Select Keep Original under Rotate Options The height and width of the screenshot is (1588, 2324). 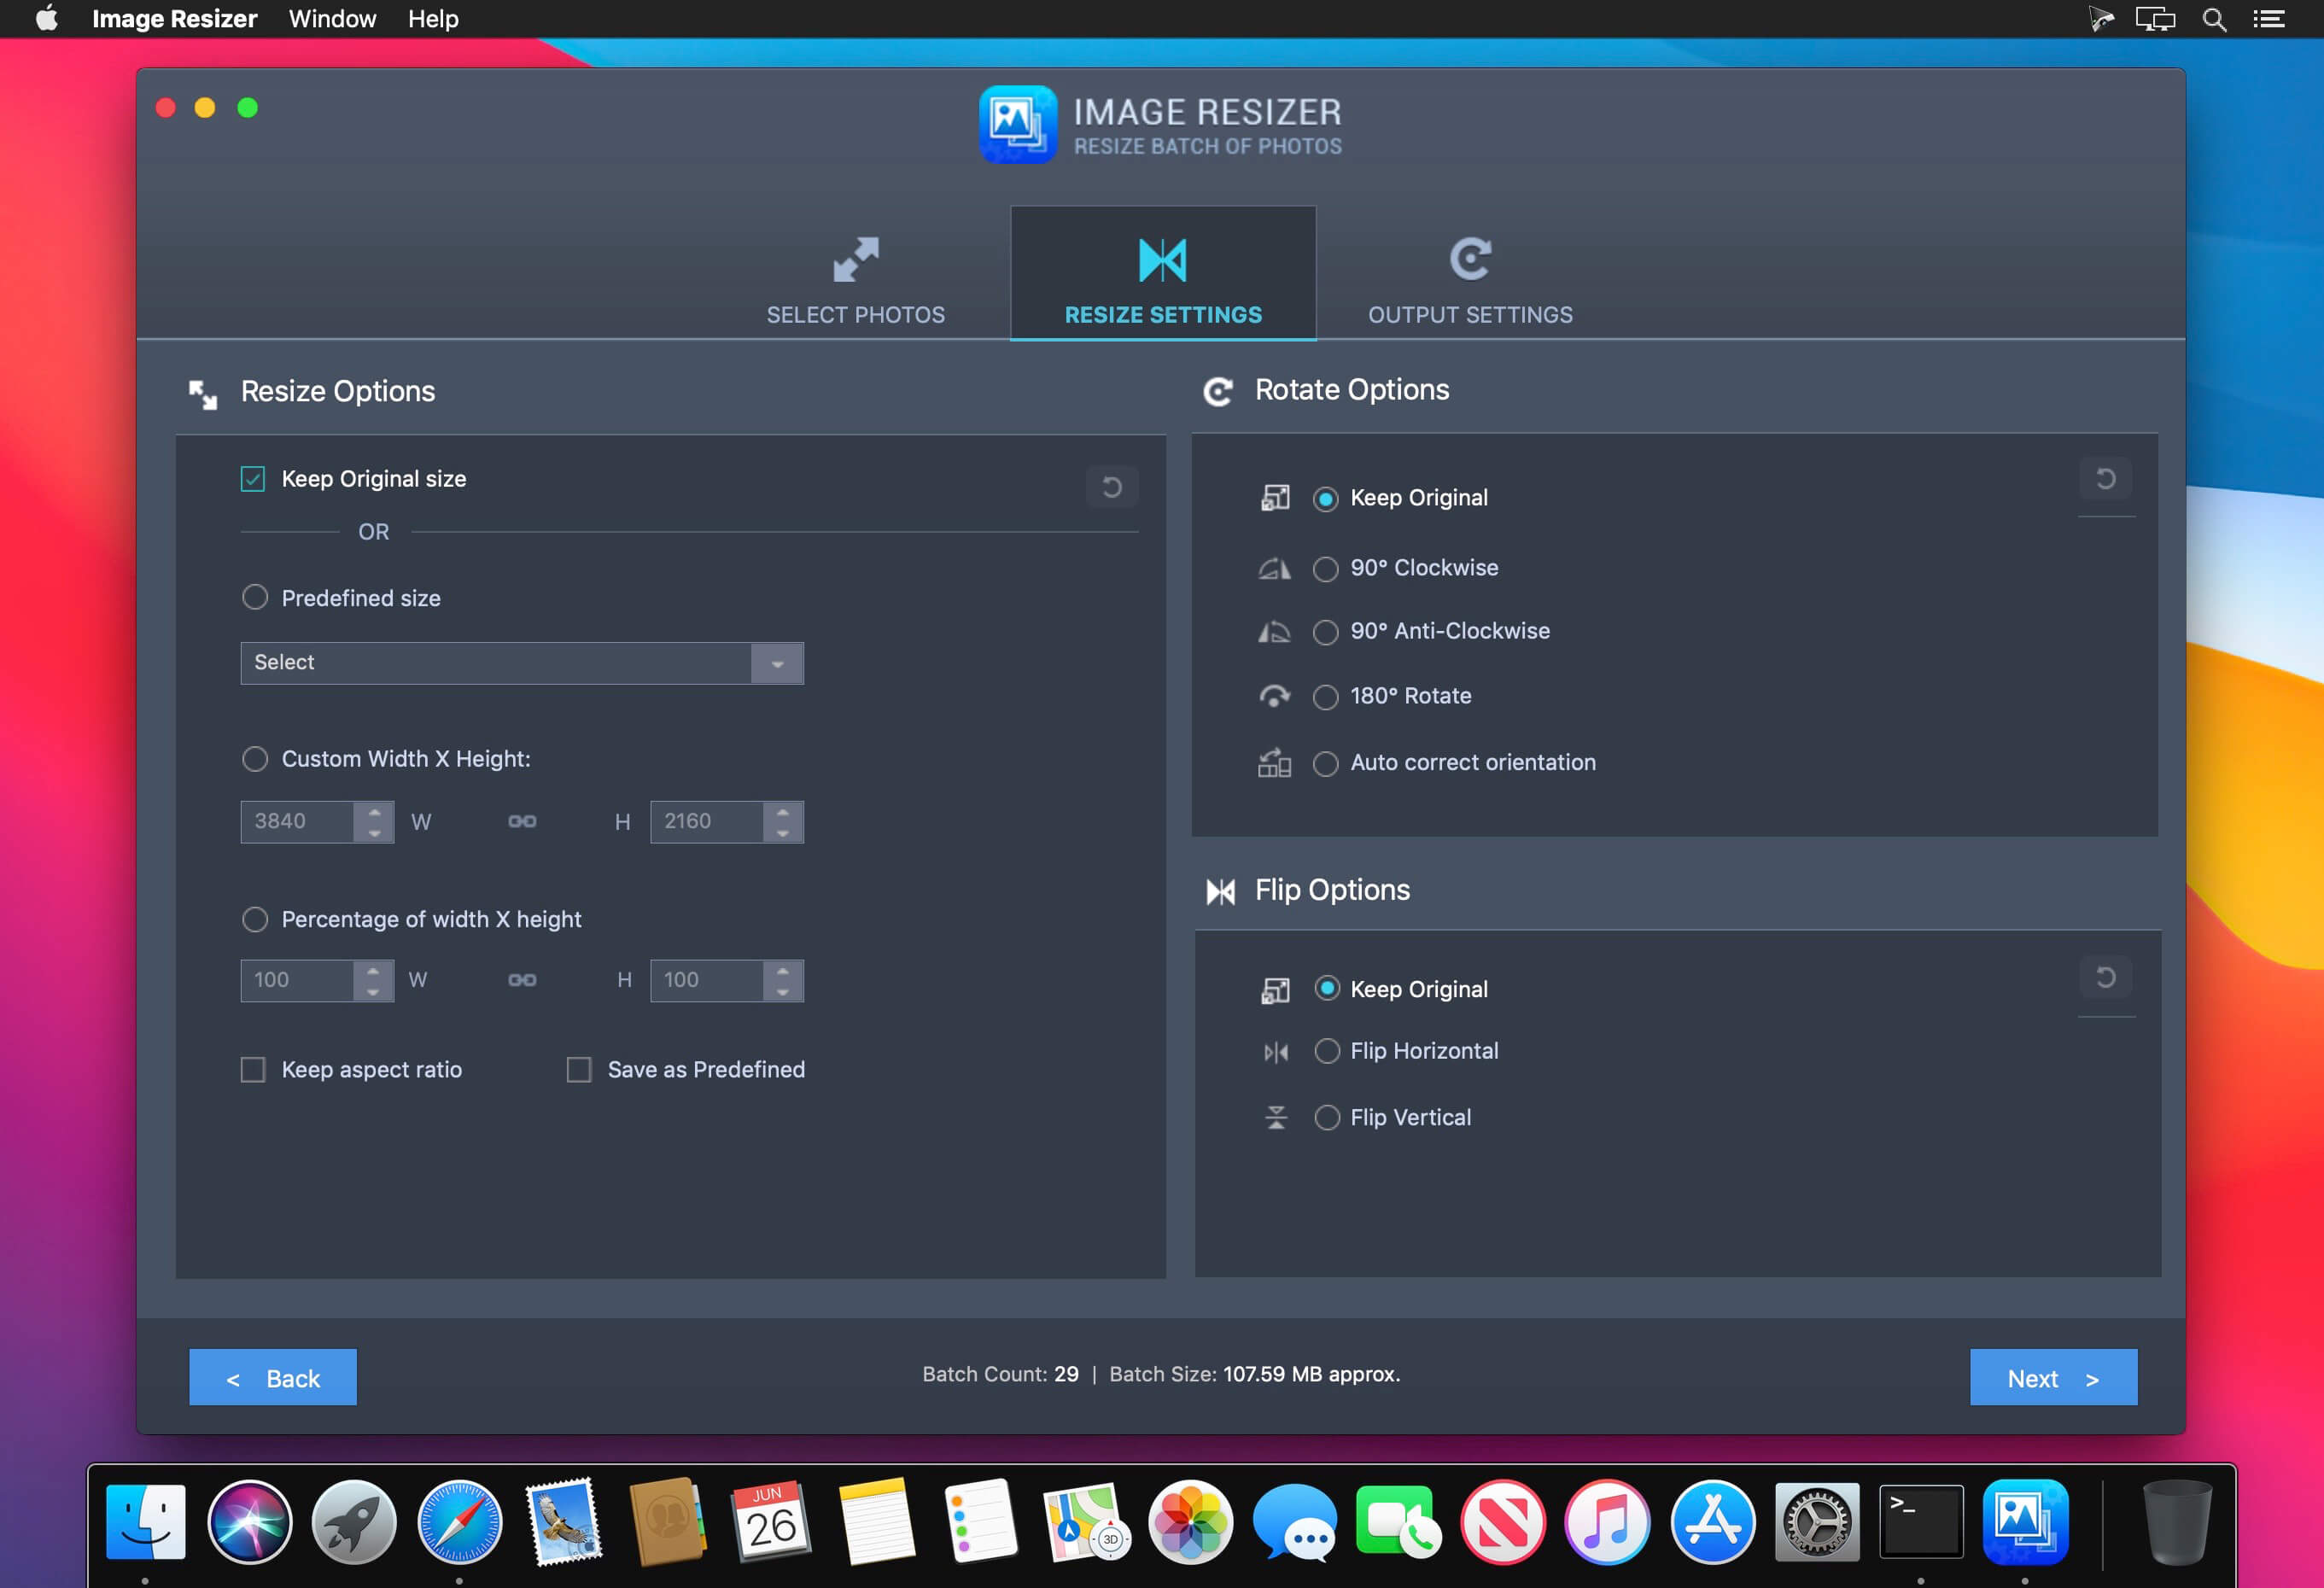[x=1326, y=499]
